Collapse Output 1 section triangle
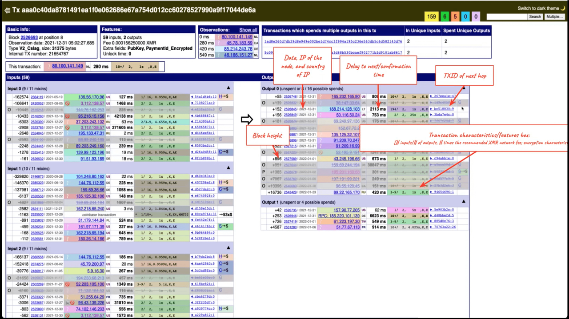 click(x=463, y=202)
